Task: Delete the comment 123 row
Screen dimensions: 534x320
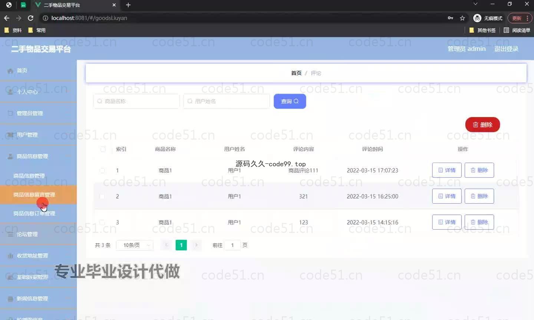Action: [479, 222]
